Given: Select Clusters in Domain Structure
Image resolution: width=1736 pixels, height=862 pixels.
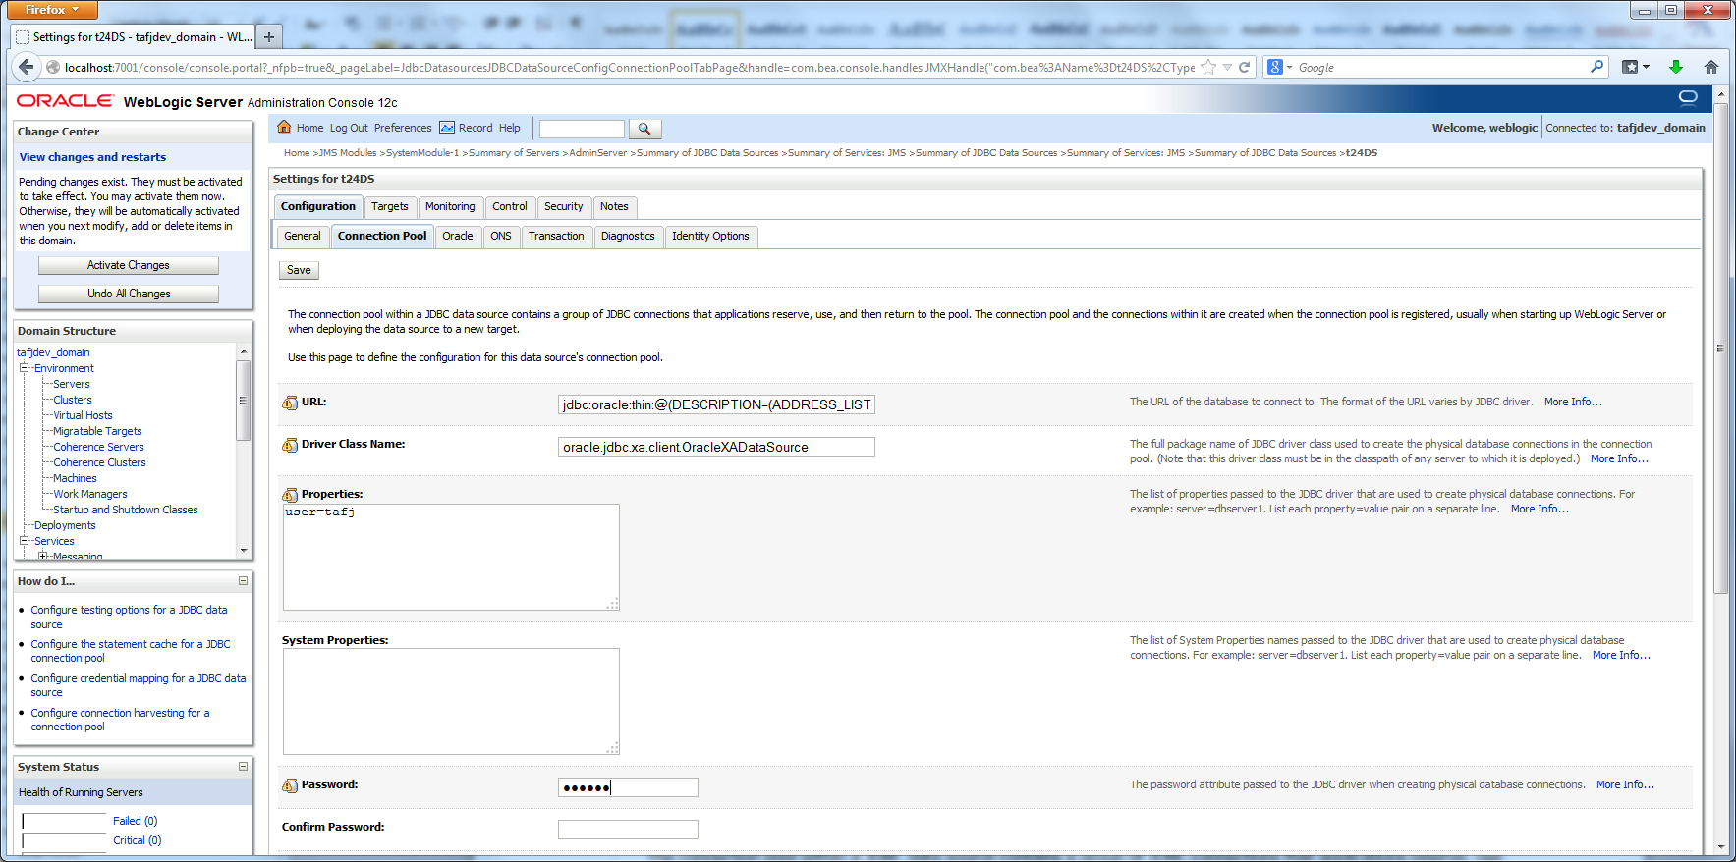Looking at the screenshot, I should [73, 400].
